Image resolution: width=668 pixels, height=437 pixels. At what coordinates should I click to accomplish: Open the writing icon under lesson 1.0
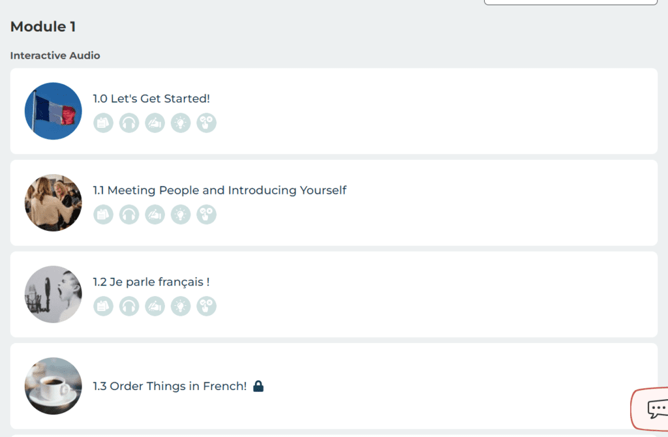[155, 123]
